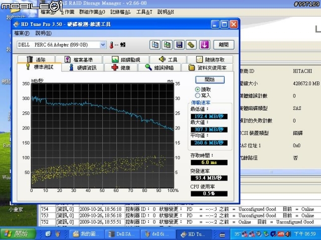Launch Internet Explorer quick launch icon
The image size is (321, 240).
pyautogui.click(x=48, y=234)
